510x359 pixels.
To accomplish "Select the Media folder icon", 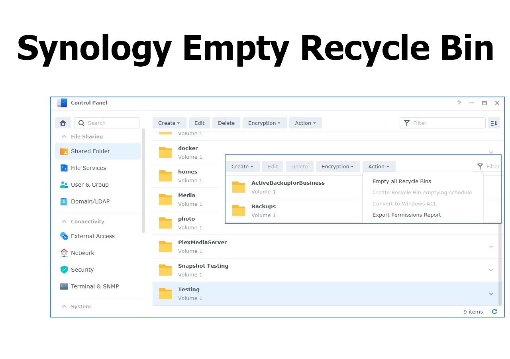I will 165,199.
